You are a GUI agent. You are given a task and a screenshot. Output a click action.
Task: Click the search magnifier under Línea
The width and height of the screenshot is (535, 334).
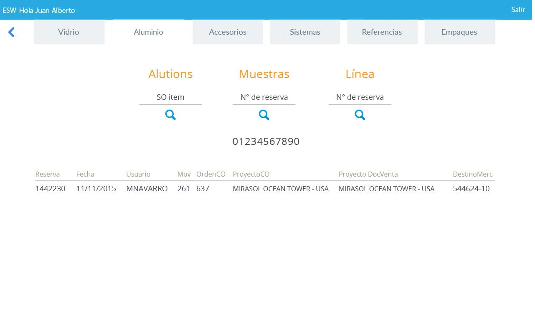pyautogui.click(x=360, y=115)
